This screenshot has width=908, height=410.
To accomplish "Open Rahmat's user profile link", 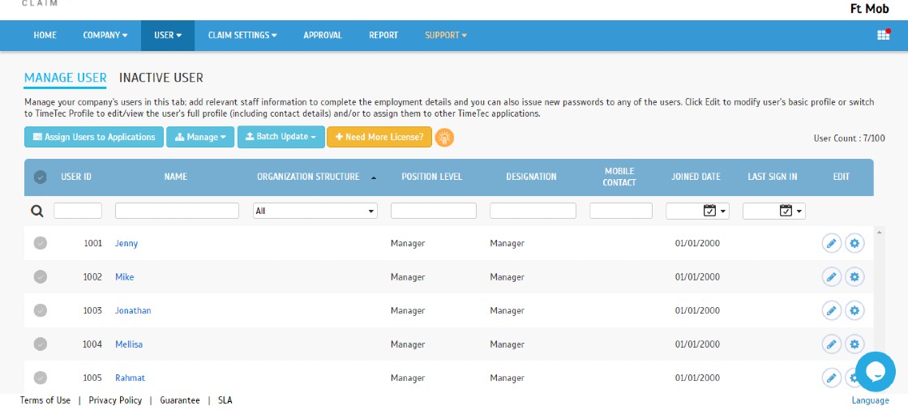I will tap(130, 378).
